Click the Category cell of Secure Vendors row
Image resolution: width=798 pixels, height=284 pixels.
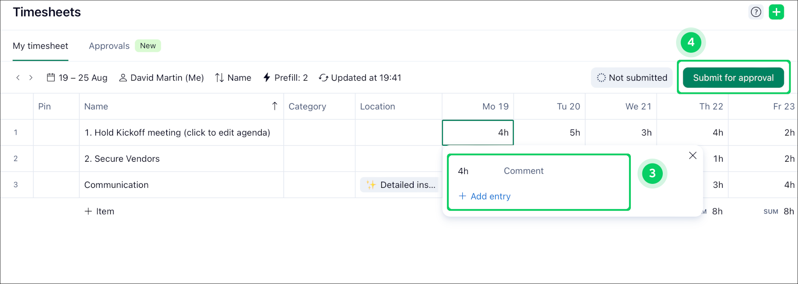point(320,159)
